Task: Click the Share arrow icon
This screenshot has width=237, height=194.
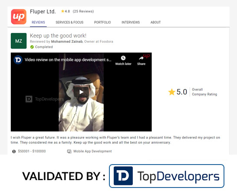Action: [141, 58]
